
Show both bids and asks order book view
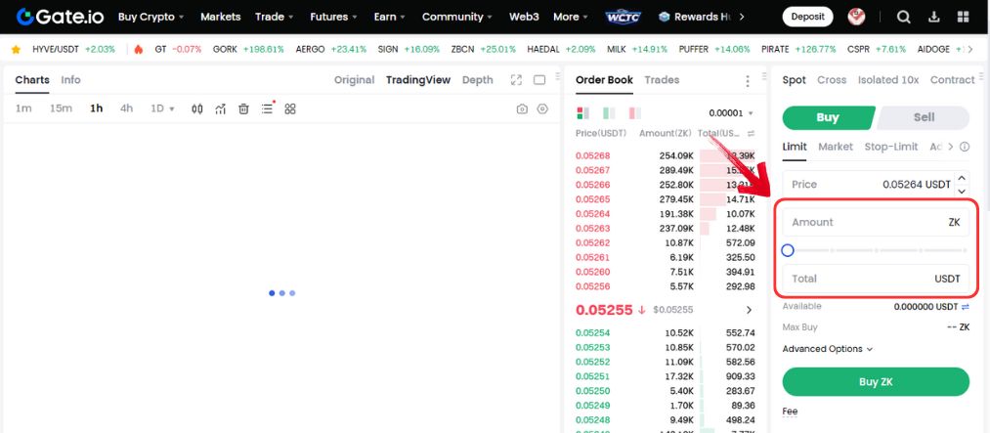pyautogui.click(x=582, y=113)
